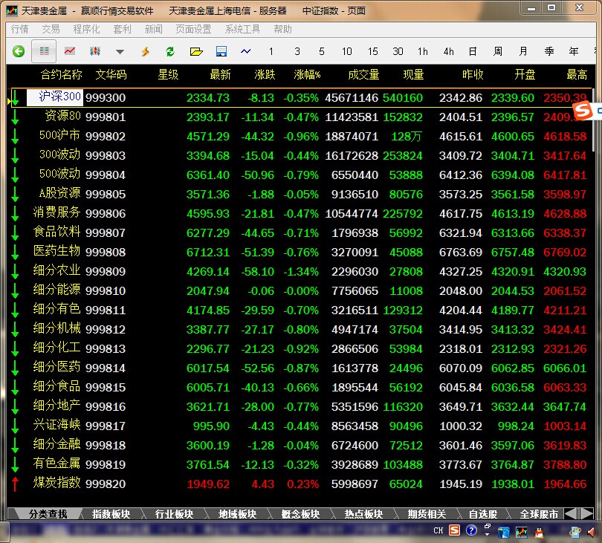Click the tab strip right scroll arrow
Screen dimensions: 602x543
point(586,513)
